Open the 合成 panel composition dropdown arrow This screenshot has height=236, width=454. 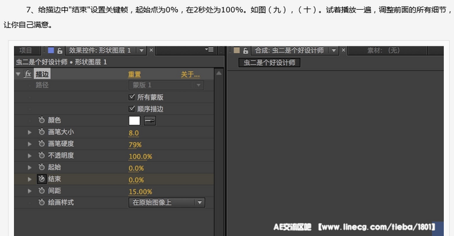(x=334, y=51)
